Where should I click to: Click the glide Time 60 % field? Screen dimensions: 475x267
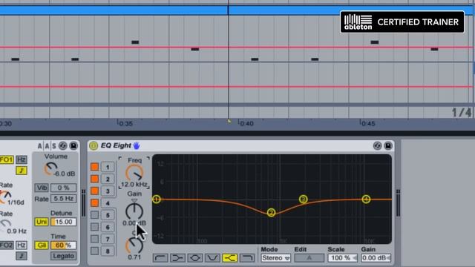tap(63, 245)
